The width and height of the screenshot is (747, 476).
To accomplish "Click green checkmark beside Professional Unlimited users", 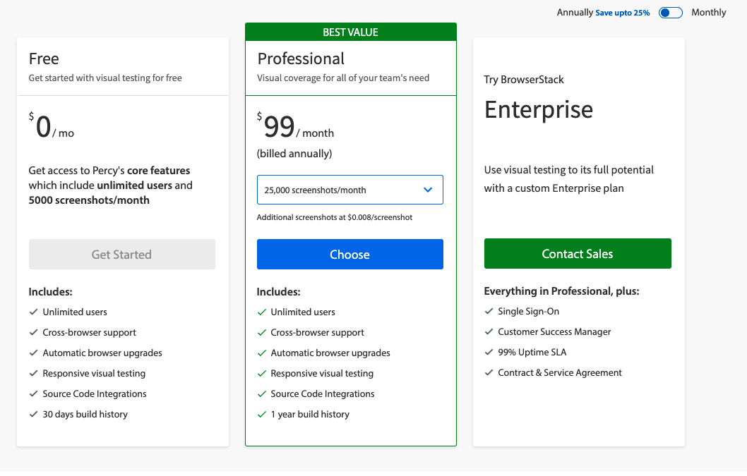I will [261, 312].
